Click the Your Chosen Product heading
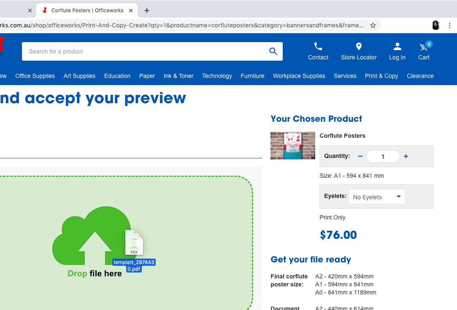Screen dimensions: 457x310 (316, 119)
